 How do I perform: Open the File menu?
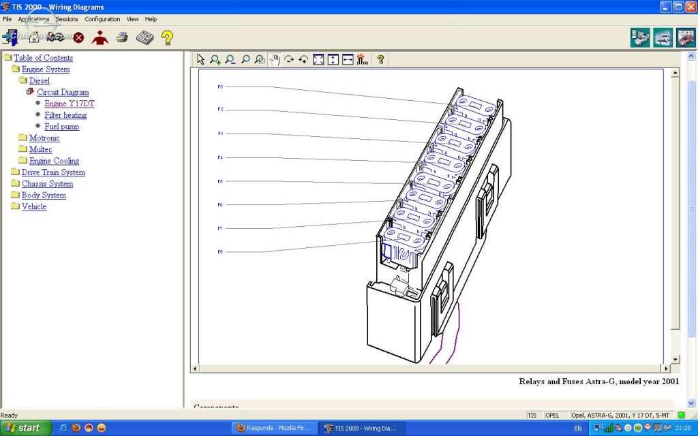tap(7, 19)
